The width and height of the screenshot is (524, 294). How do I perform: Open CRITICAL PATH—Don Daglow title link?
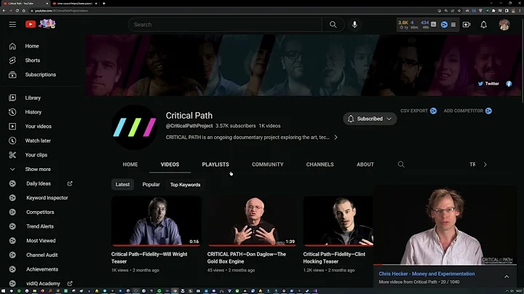pyautogui.click(x=246, y=258)
